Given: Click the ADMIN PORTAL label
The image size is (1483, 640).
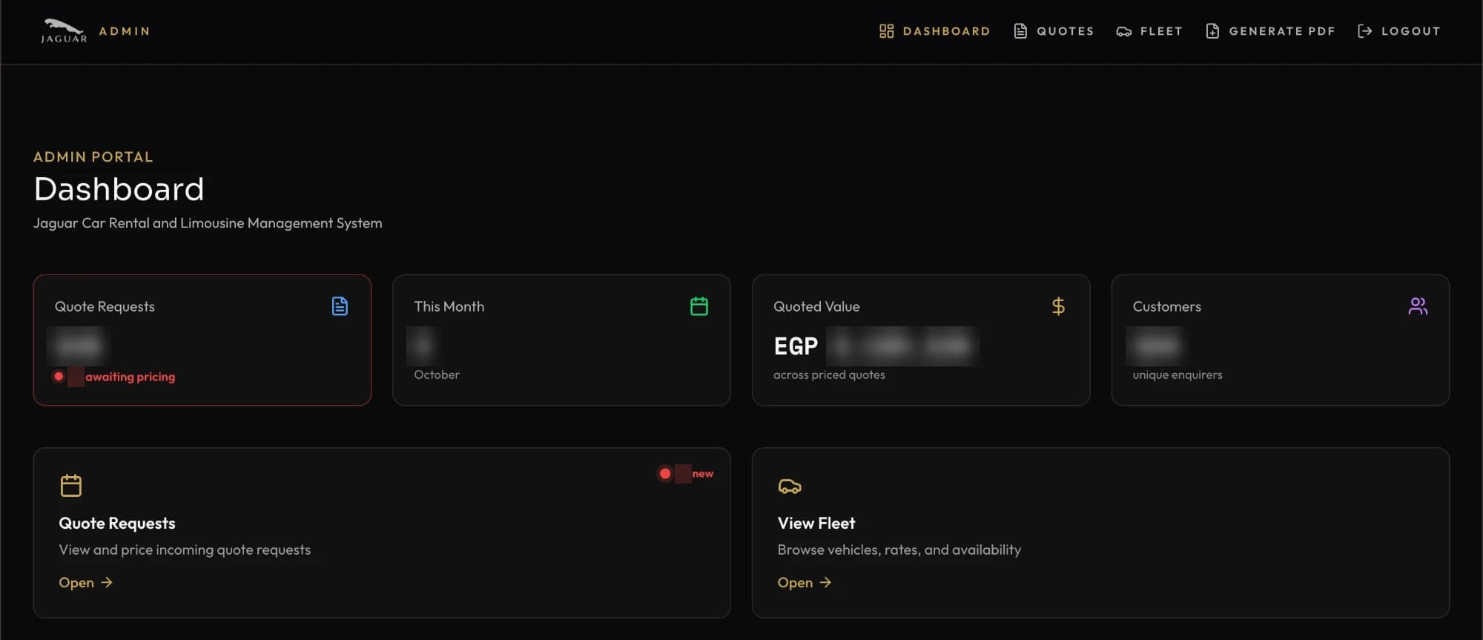Looking at the screenshot, I should 93,157.
